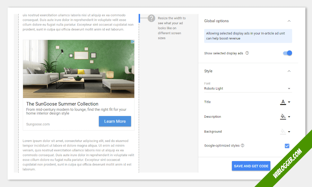This screenshot has height=187, width=312.
Task: Open the Title color dropdown arrow
Action: point(289,102)
